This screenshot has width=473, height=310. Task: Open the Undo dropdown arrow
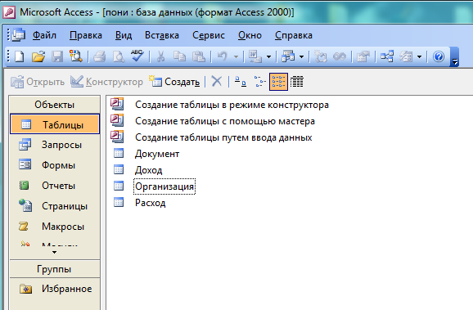point(236,56)
